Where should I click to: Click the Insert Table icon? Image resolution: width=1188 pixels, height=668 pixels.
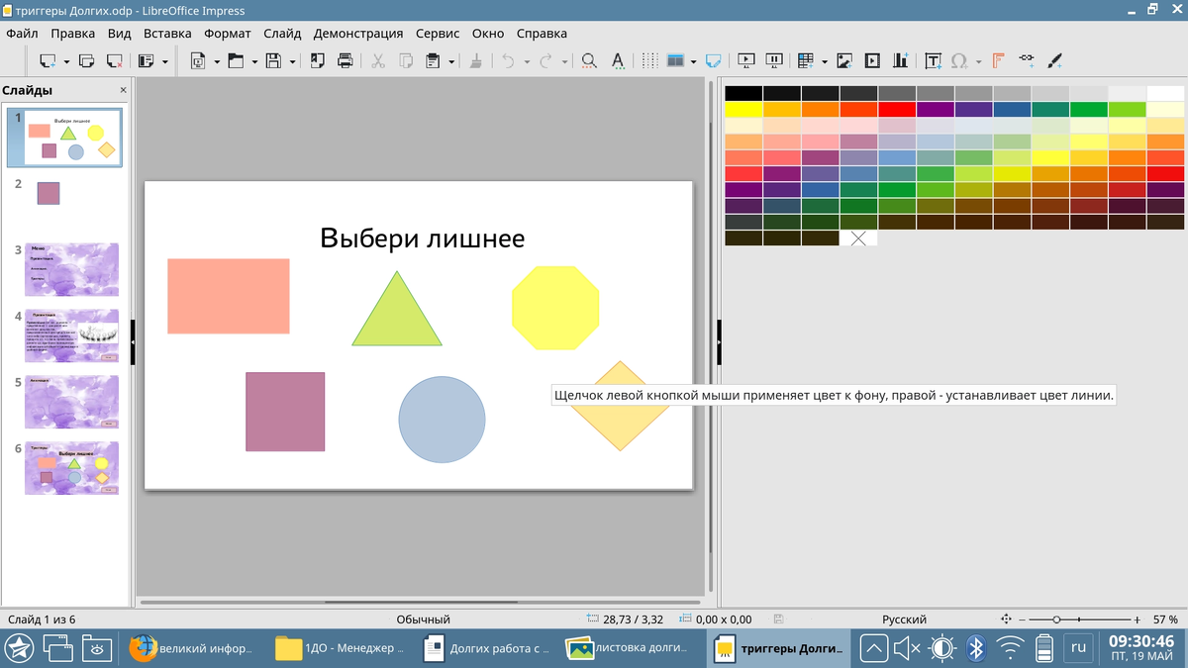[x=806, y=60]
